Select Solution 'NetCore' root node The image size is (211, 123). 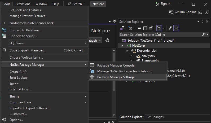pyautogui.click(x=151, y=41)
